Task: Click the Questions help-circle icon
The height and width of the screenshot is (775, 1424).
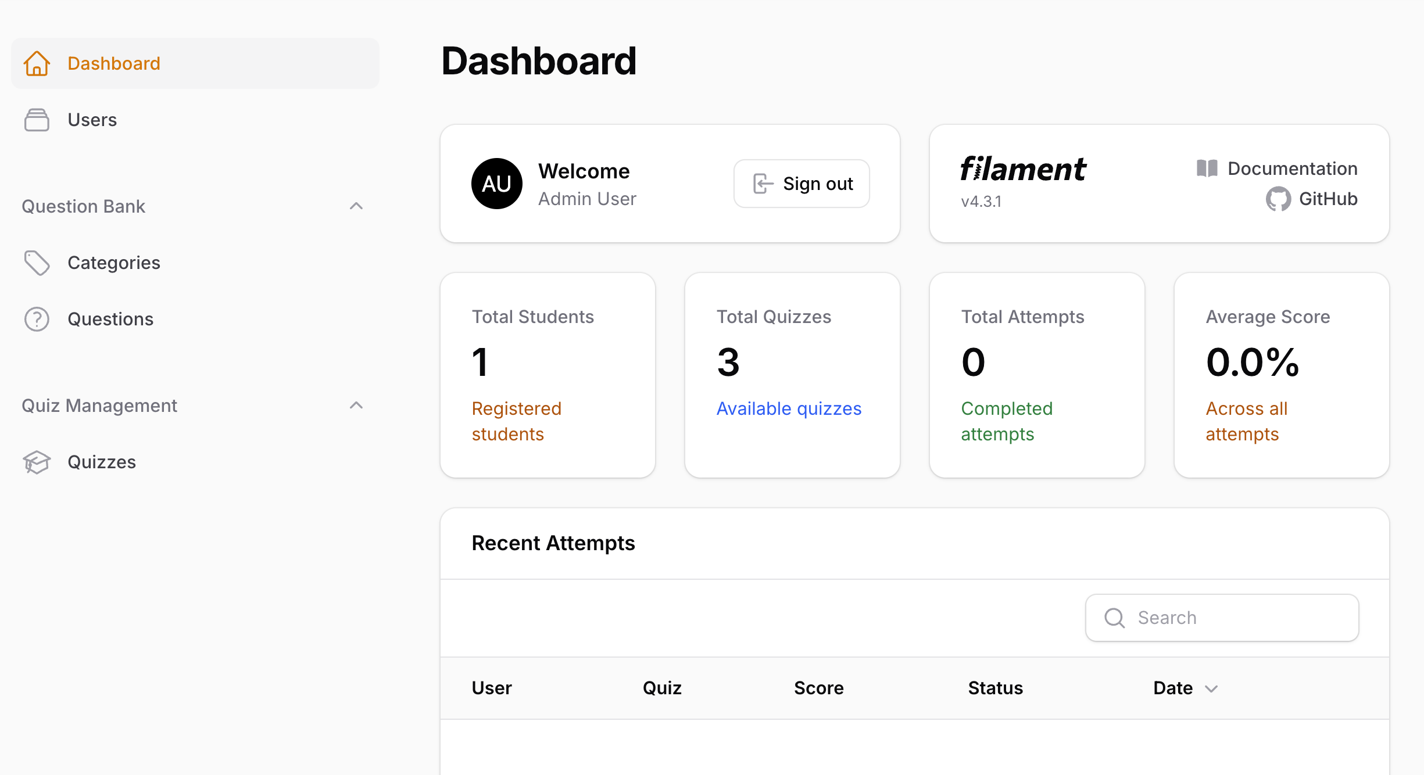Action: (x=37, y=319)
